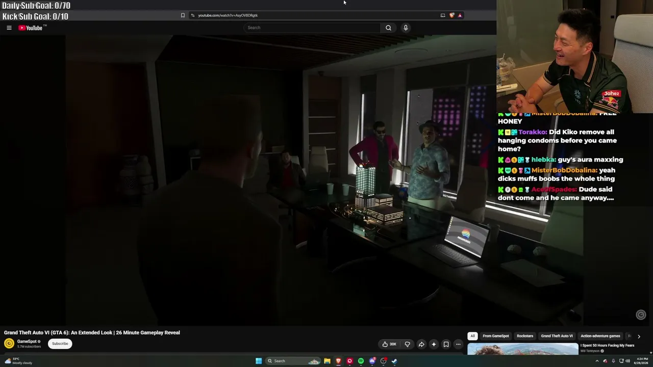Click the sparkle Ask icon under video
The image size is (653, 367).
(434, 344)
